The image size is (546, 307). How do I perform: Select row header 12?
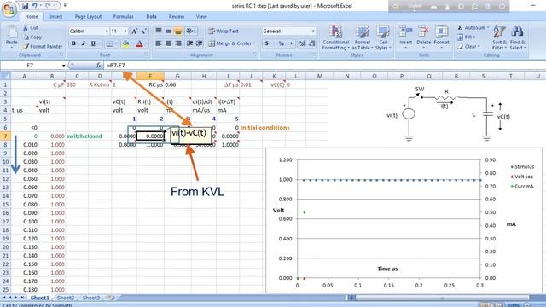pyautogui.click(x=5, y=178)
